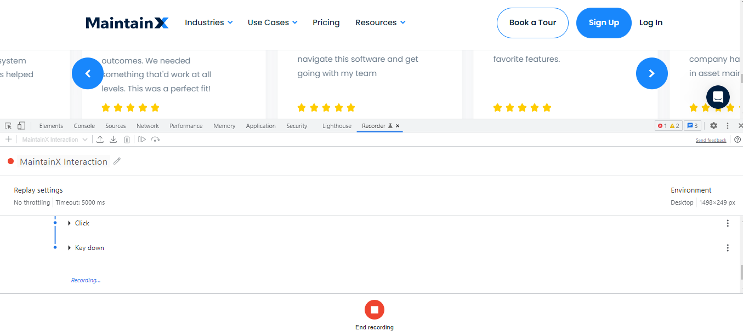Click the Book a Tour button
The height and width of the screenshot is (331, 743).
532,23
